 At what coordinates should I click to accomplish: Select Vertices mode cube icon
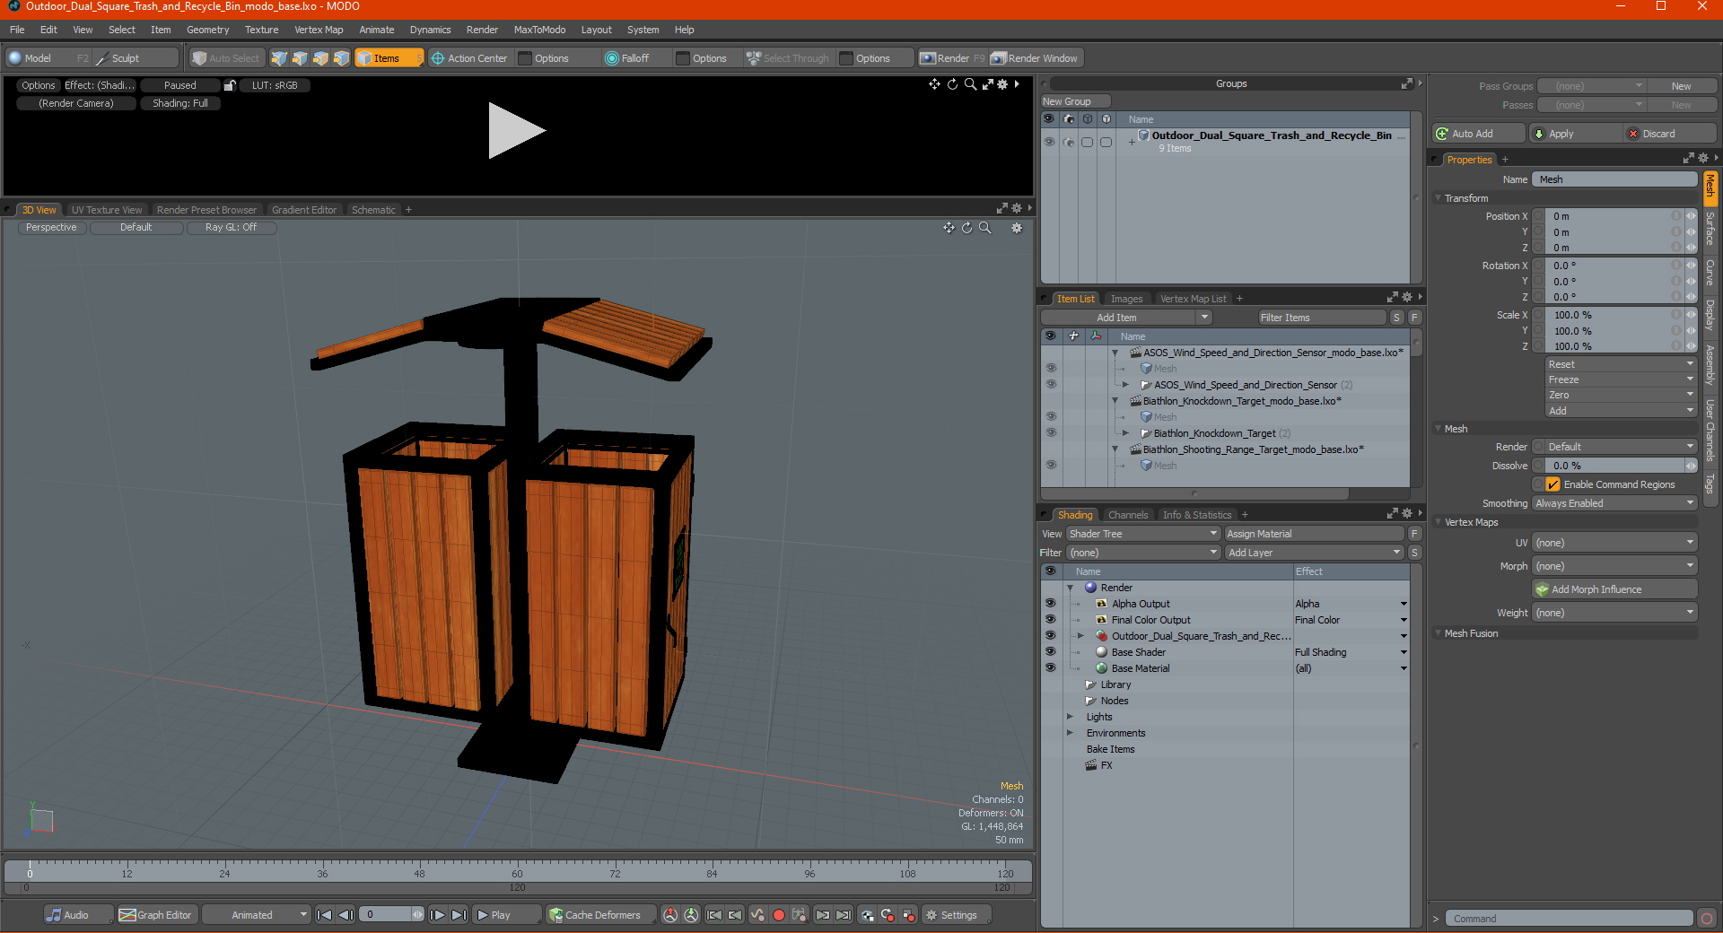[279, 58]
